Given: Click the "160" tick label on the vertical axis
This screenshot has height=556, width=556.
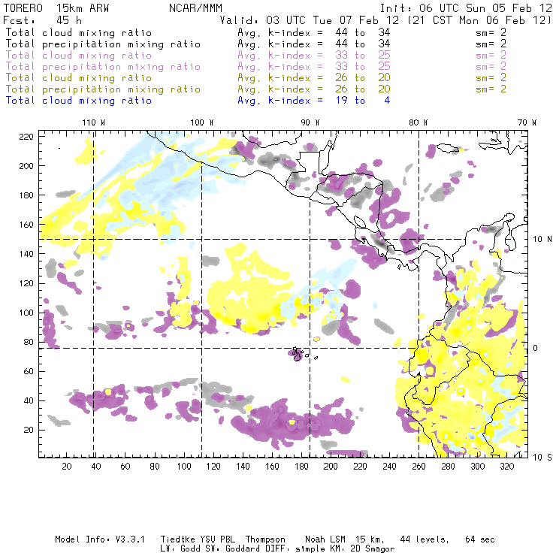Looking at the screenshot, I should (x=26, y=225).
